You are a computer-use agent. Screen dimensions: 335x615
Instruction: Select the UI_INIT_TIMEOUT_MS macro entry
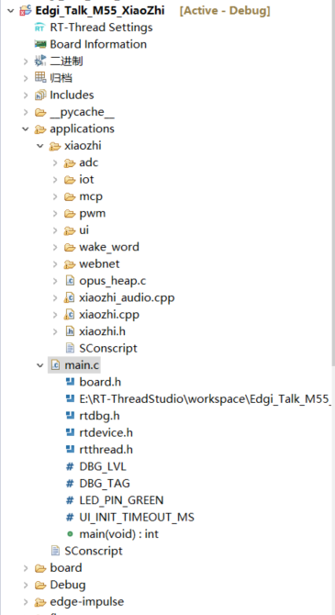(x=137, y=518)
